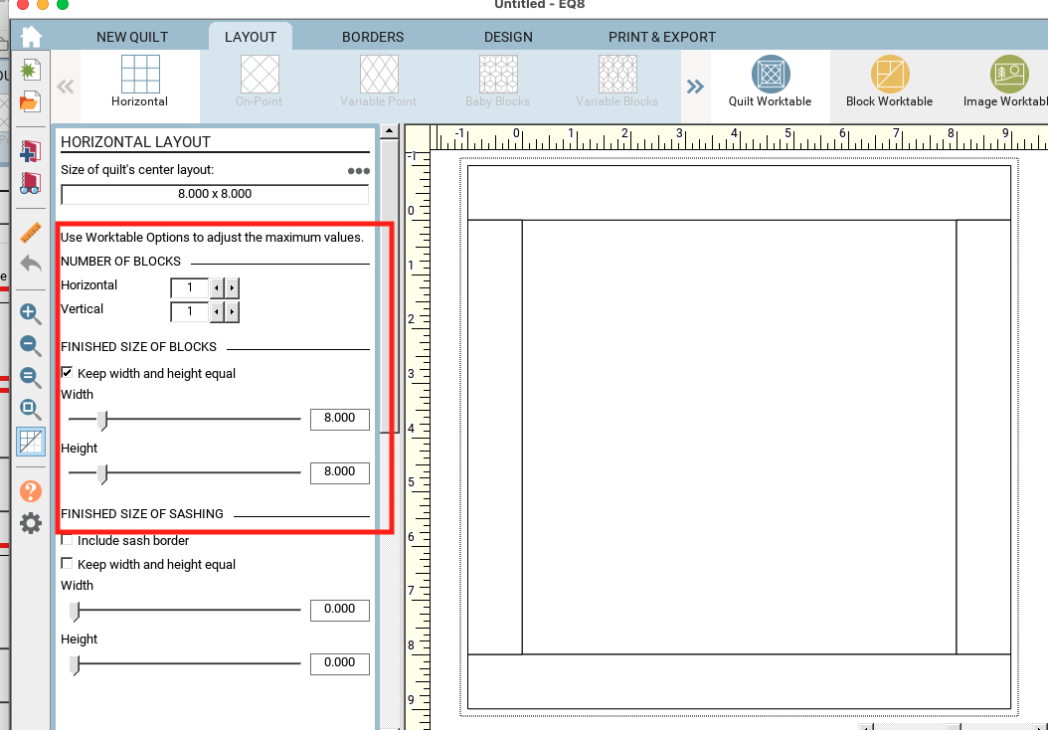
Task: Select the left border strip of the quilt
Action: click(x=494, y=437)
